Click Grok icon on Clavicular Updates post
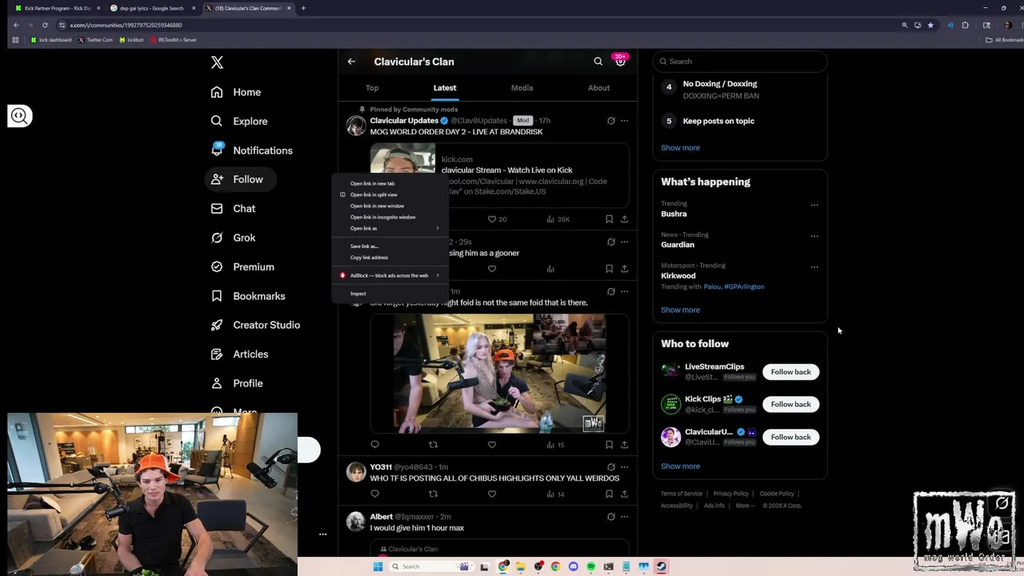Viewport: 1024px width, 576px height. click(610, 121)
